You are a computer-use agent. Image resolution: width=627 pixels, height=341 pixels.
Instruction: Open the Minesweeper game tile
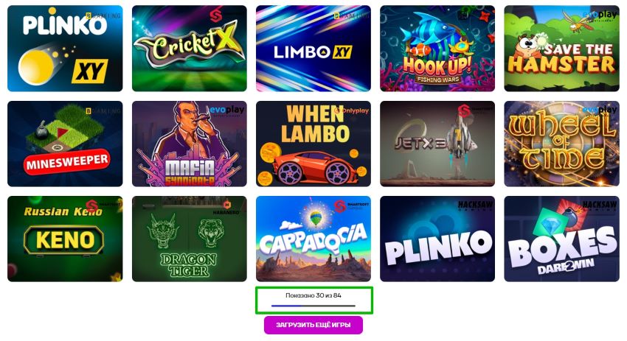[x=65, y=144]
